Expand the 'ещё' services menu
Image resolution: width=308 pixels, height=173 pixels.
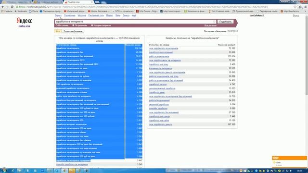pyautogui.click(x=134, y=15)
